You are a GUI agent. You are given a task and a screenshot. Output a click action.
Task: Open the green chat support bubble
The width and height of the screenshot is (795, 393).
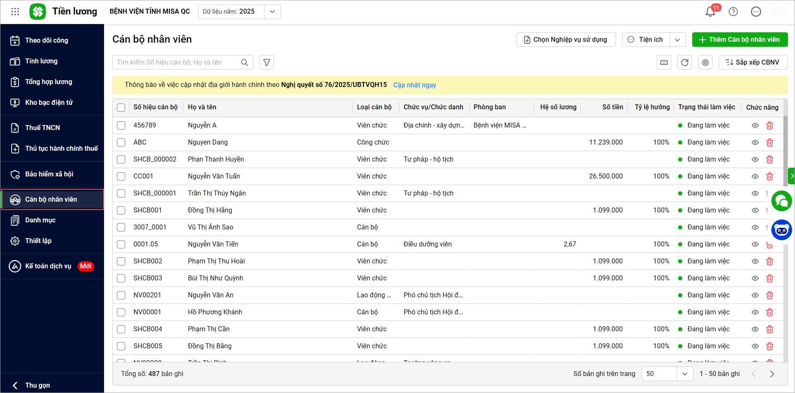(781, 201)
